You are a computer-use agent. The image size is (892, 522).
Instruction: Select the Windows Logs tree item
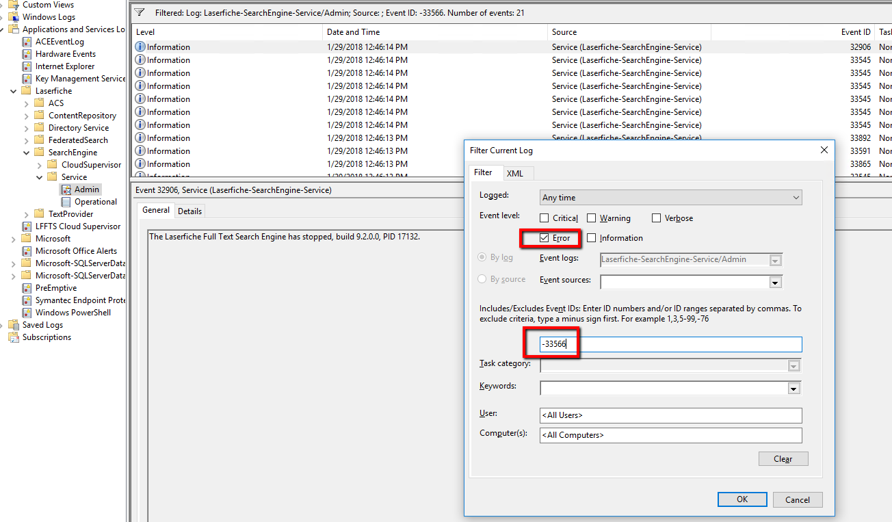[x=49, y=17]
